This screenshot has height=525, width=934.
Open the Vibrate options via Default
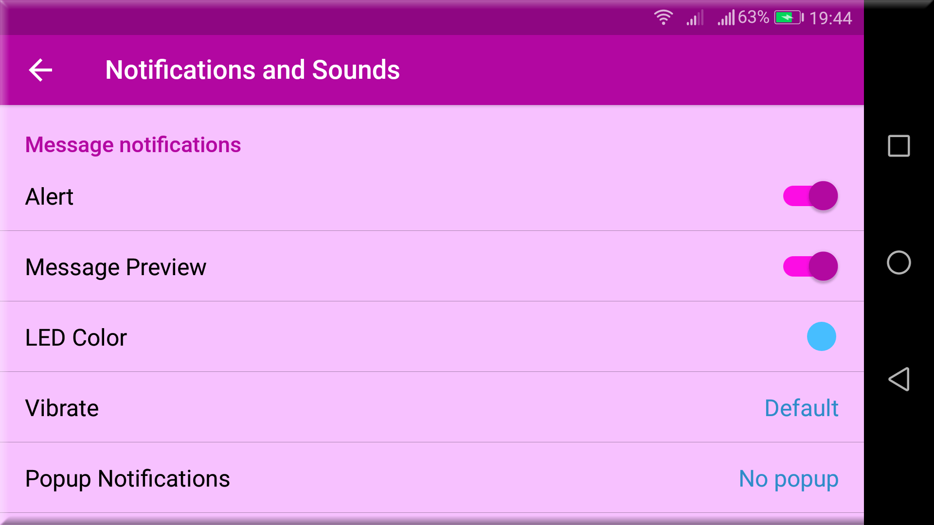pyautogui.click(x=802, y=408)
